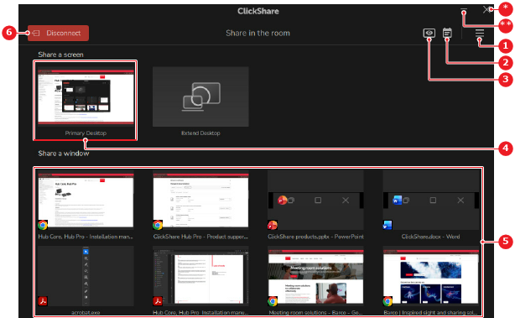Image resolution: width=515 pixels, height=318 pixels.
Task: Close the ClickShare window
Action: click(x=487, y=9)
